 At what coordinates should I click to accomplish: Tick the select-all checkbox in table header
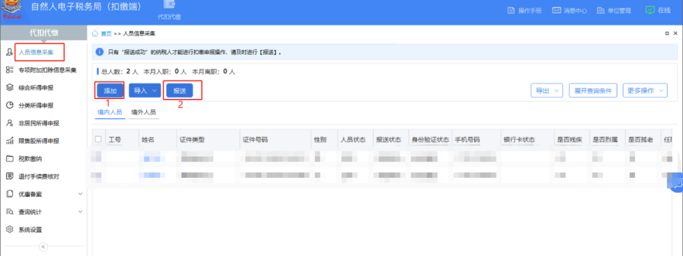pyautogui.click(x=98, y=139)
